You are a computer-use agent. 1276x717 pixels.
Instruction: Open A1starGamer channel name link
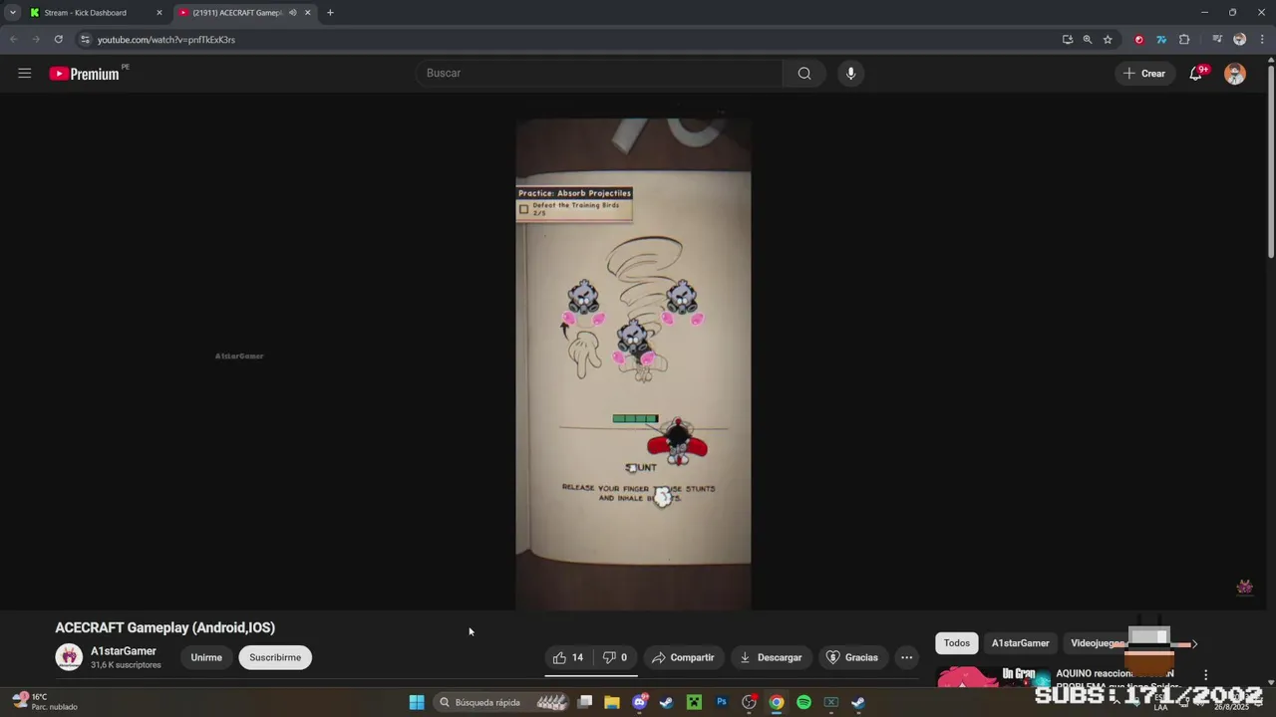(x=124, y=651)
